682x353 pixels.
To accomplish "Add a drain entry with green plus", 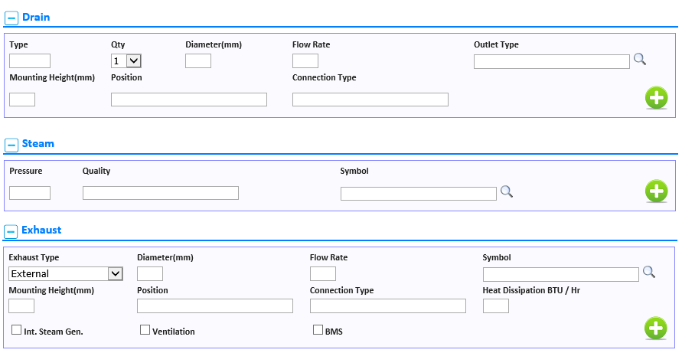I will pos(656,97).
